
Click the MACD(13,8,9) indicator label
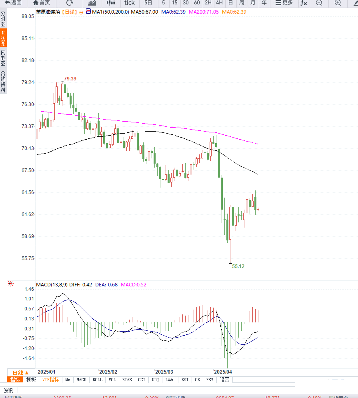pos(52,285)
